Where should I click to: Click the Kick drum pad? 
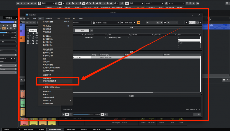[x=24, y=122]
